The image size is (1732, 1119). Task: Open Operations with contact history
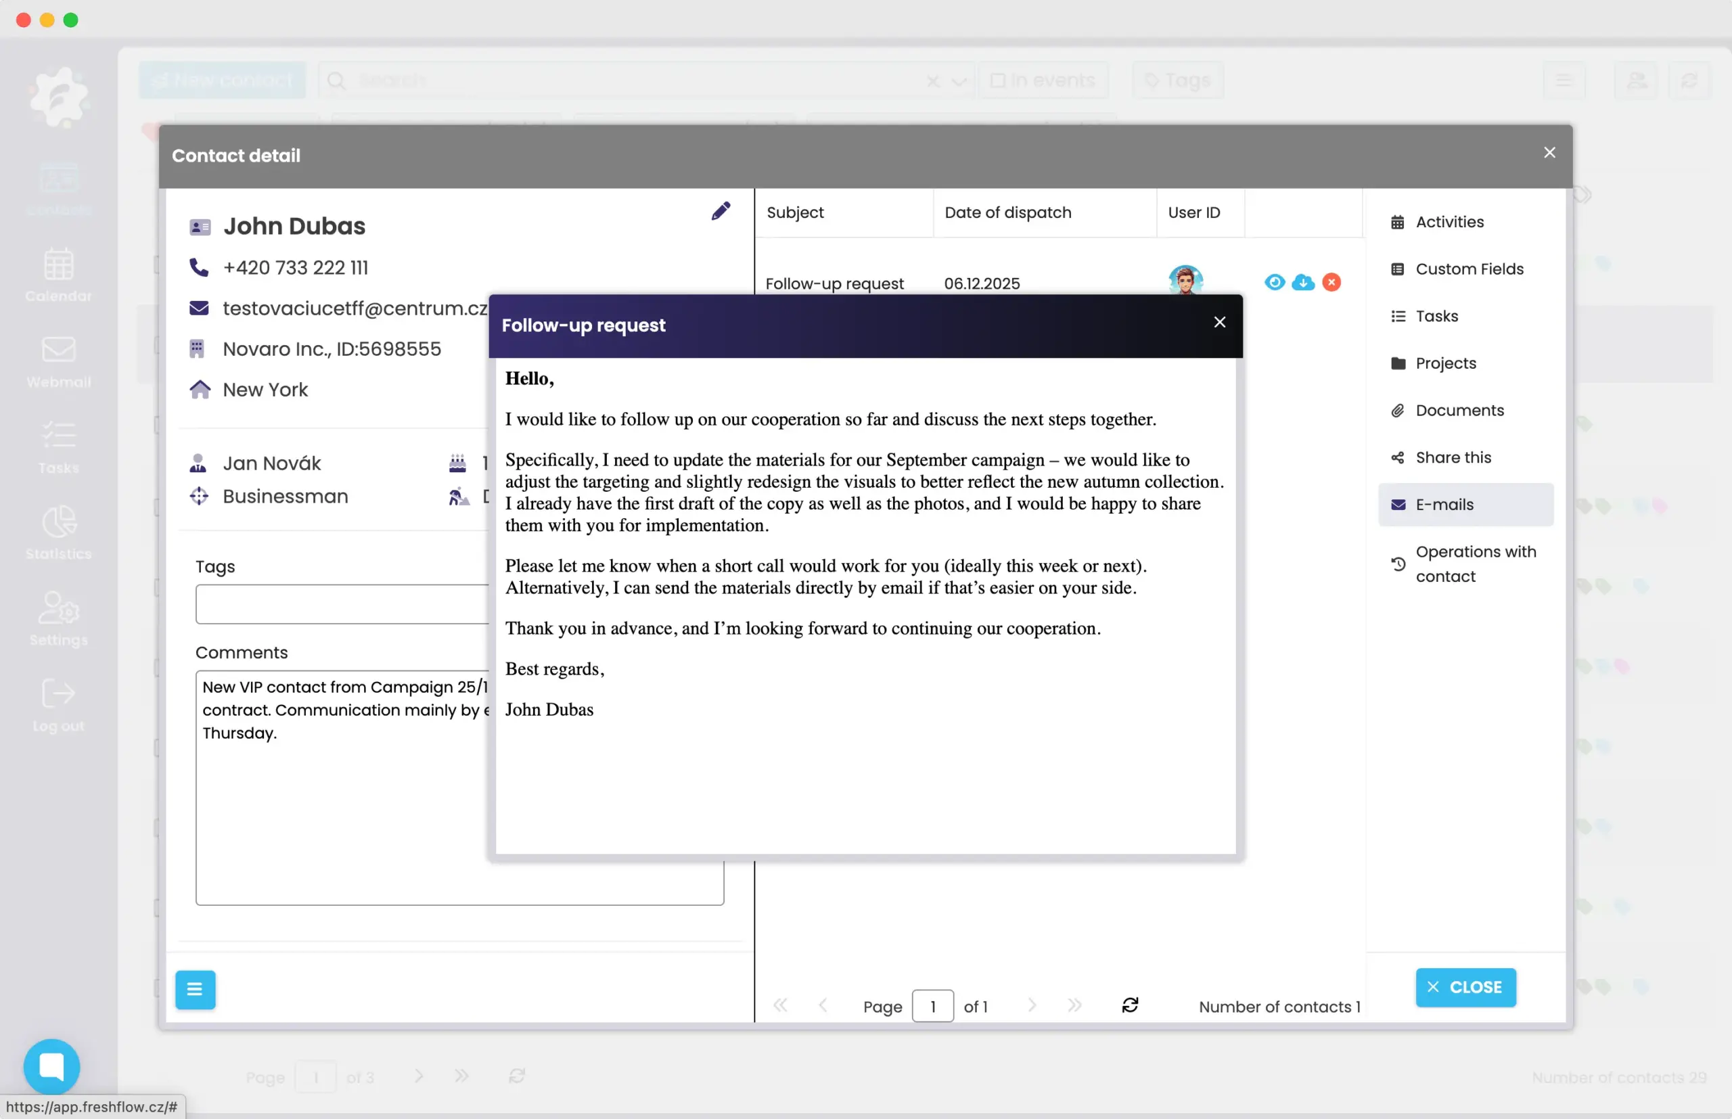(x=1474, y=564)
